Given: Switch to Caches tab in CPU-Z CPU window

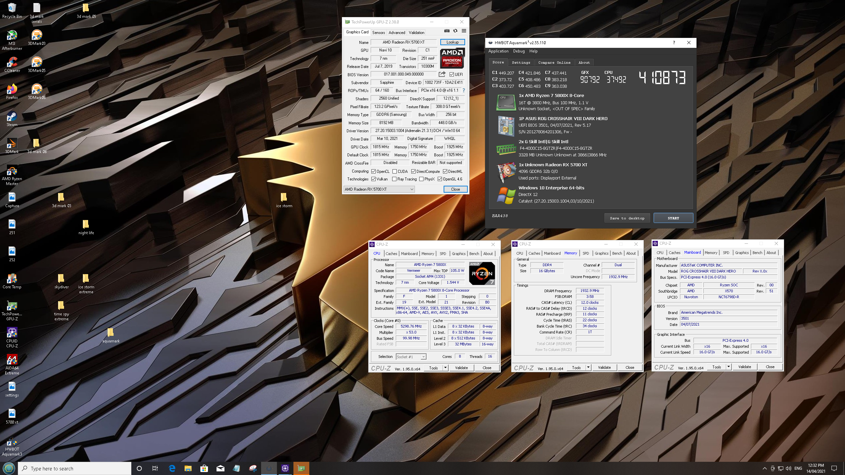Looking at the screenshot, I should click(391, 254).
